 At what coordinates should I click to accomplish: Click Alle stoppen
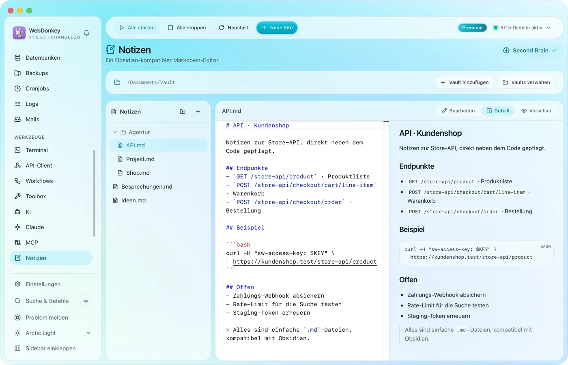pyautogui.click(x=187, y=28)
